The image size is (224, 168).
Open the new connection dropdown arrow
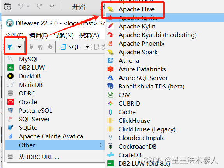pos(20,47)
